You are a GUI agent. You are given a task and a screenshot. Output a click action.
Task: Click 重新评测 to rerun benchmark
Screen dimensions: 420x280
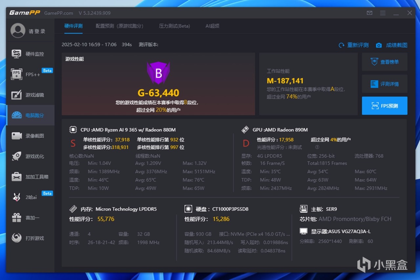(x=354, y=45)
